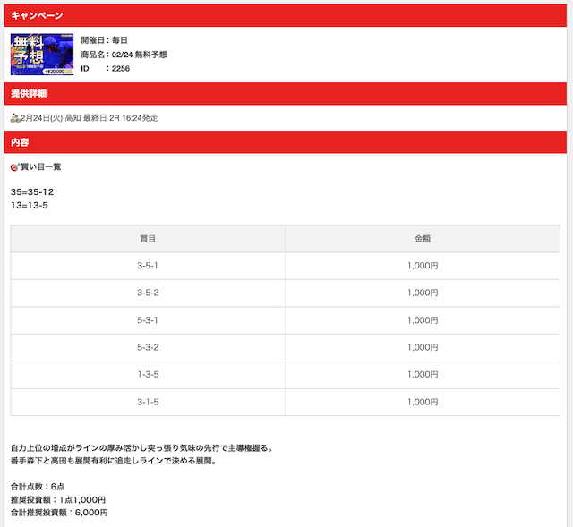Click the 35=35-12 formation text
573x527 pixels.
point(32,192)
